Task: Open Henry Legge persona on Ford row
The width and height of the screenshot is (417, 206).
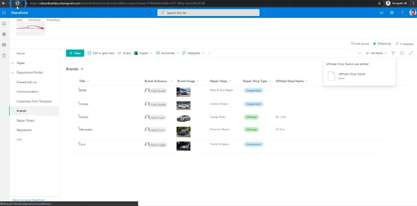Action: click(x=156, y=145)
